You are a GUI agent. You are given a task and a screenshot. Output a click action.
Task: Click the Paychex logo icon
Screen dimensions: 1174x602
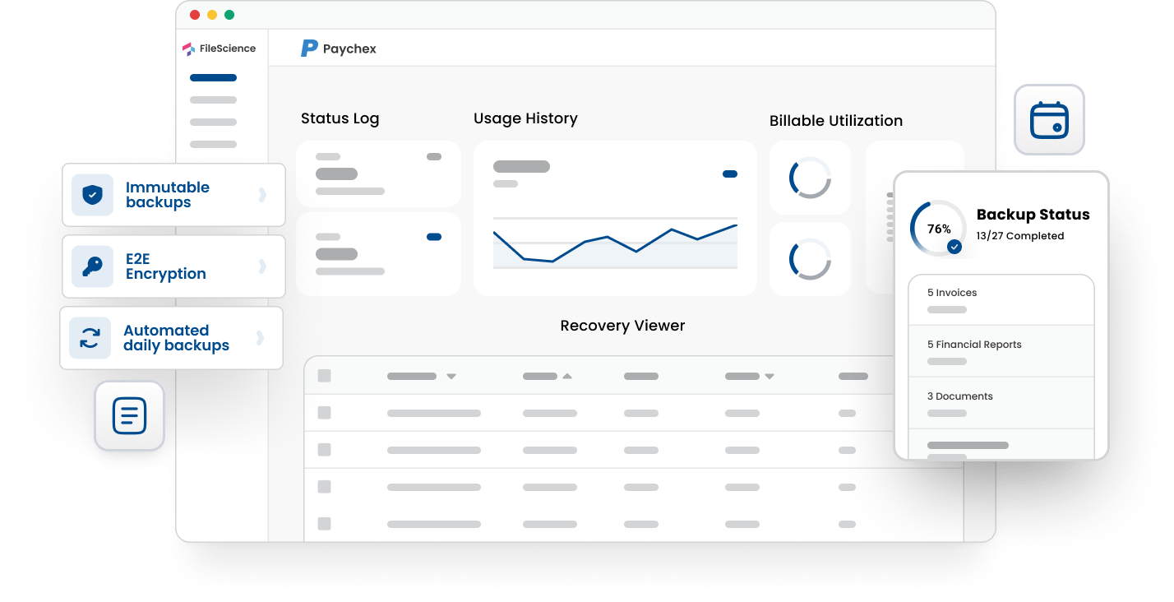click(x=309, y=49)
